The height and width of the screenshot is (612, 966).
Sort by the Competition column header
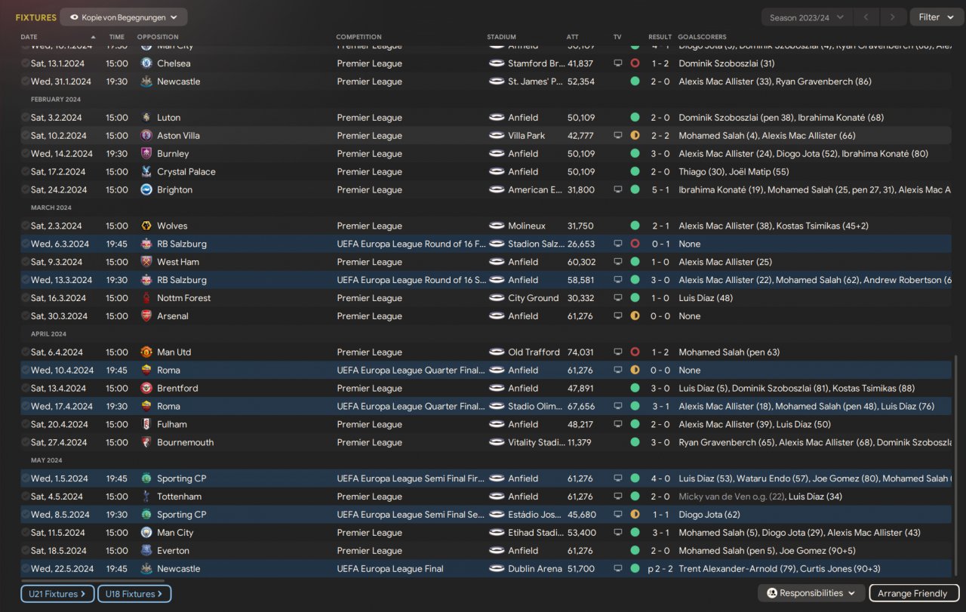(358, 37)
